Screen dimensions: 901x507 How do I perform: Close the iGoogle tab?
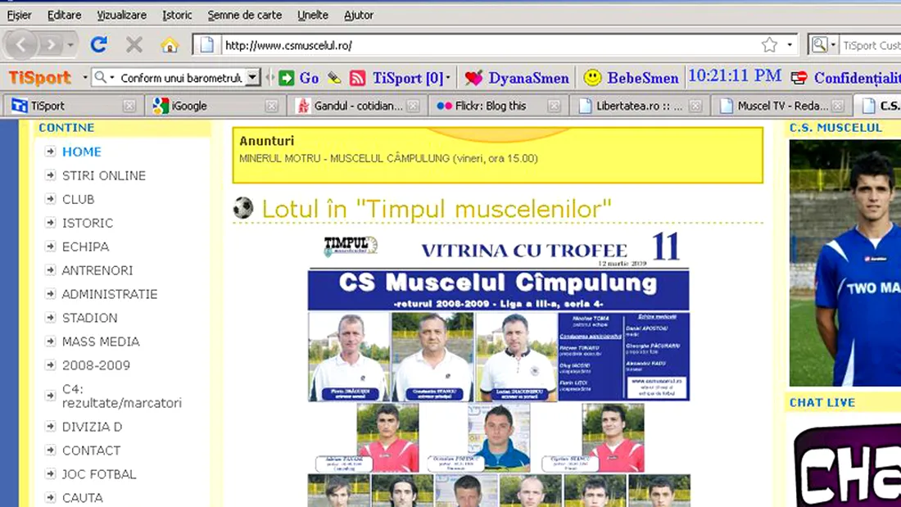coord(272,106)
